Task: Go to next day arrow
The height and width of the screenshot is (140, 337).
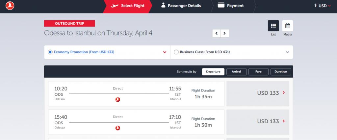Action: tap(225, 33)
